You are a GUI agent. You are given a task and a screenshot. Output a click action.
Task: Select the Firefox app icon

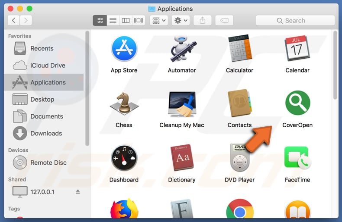[124, 209]
